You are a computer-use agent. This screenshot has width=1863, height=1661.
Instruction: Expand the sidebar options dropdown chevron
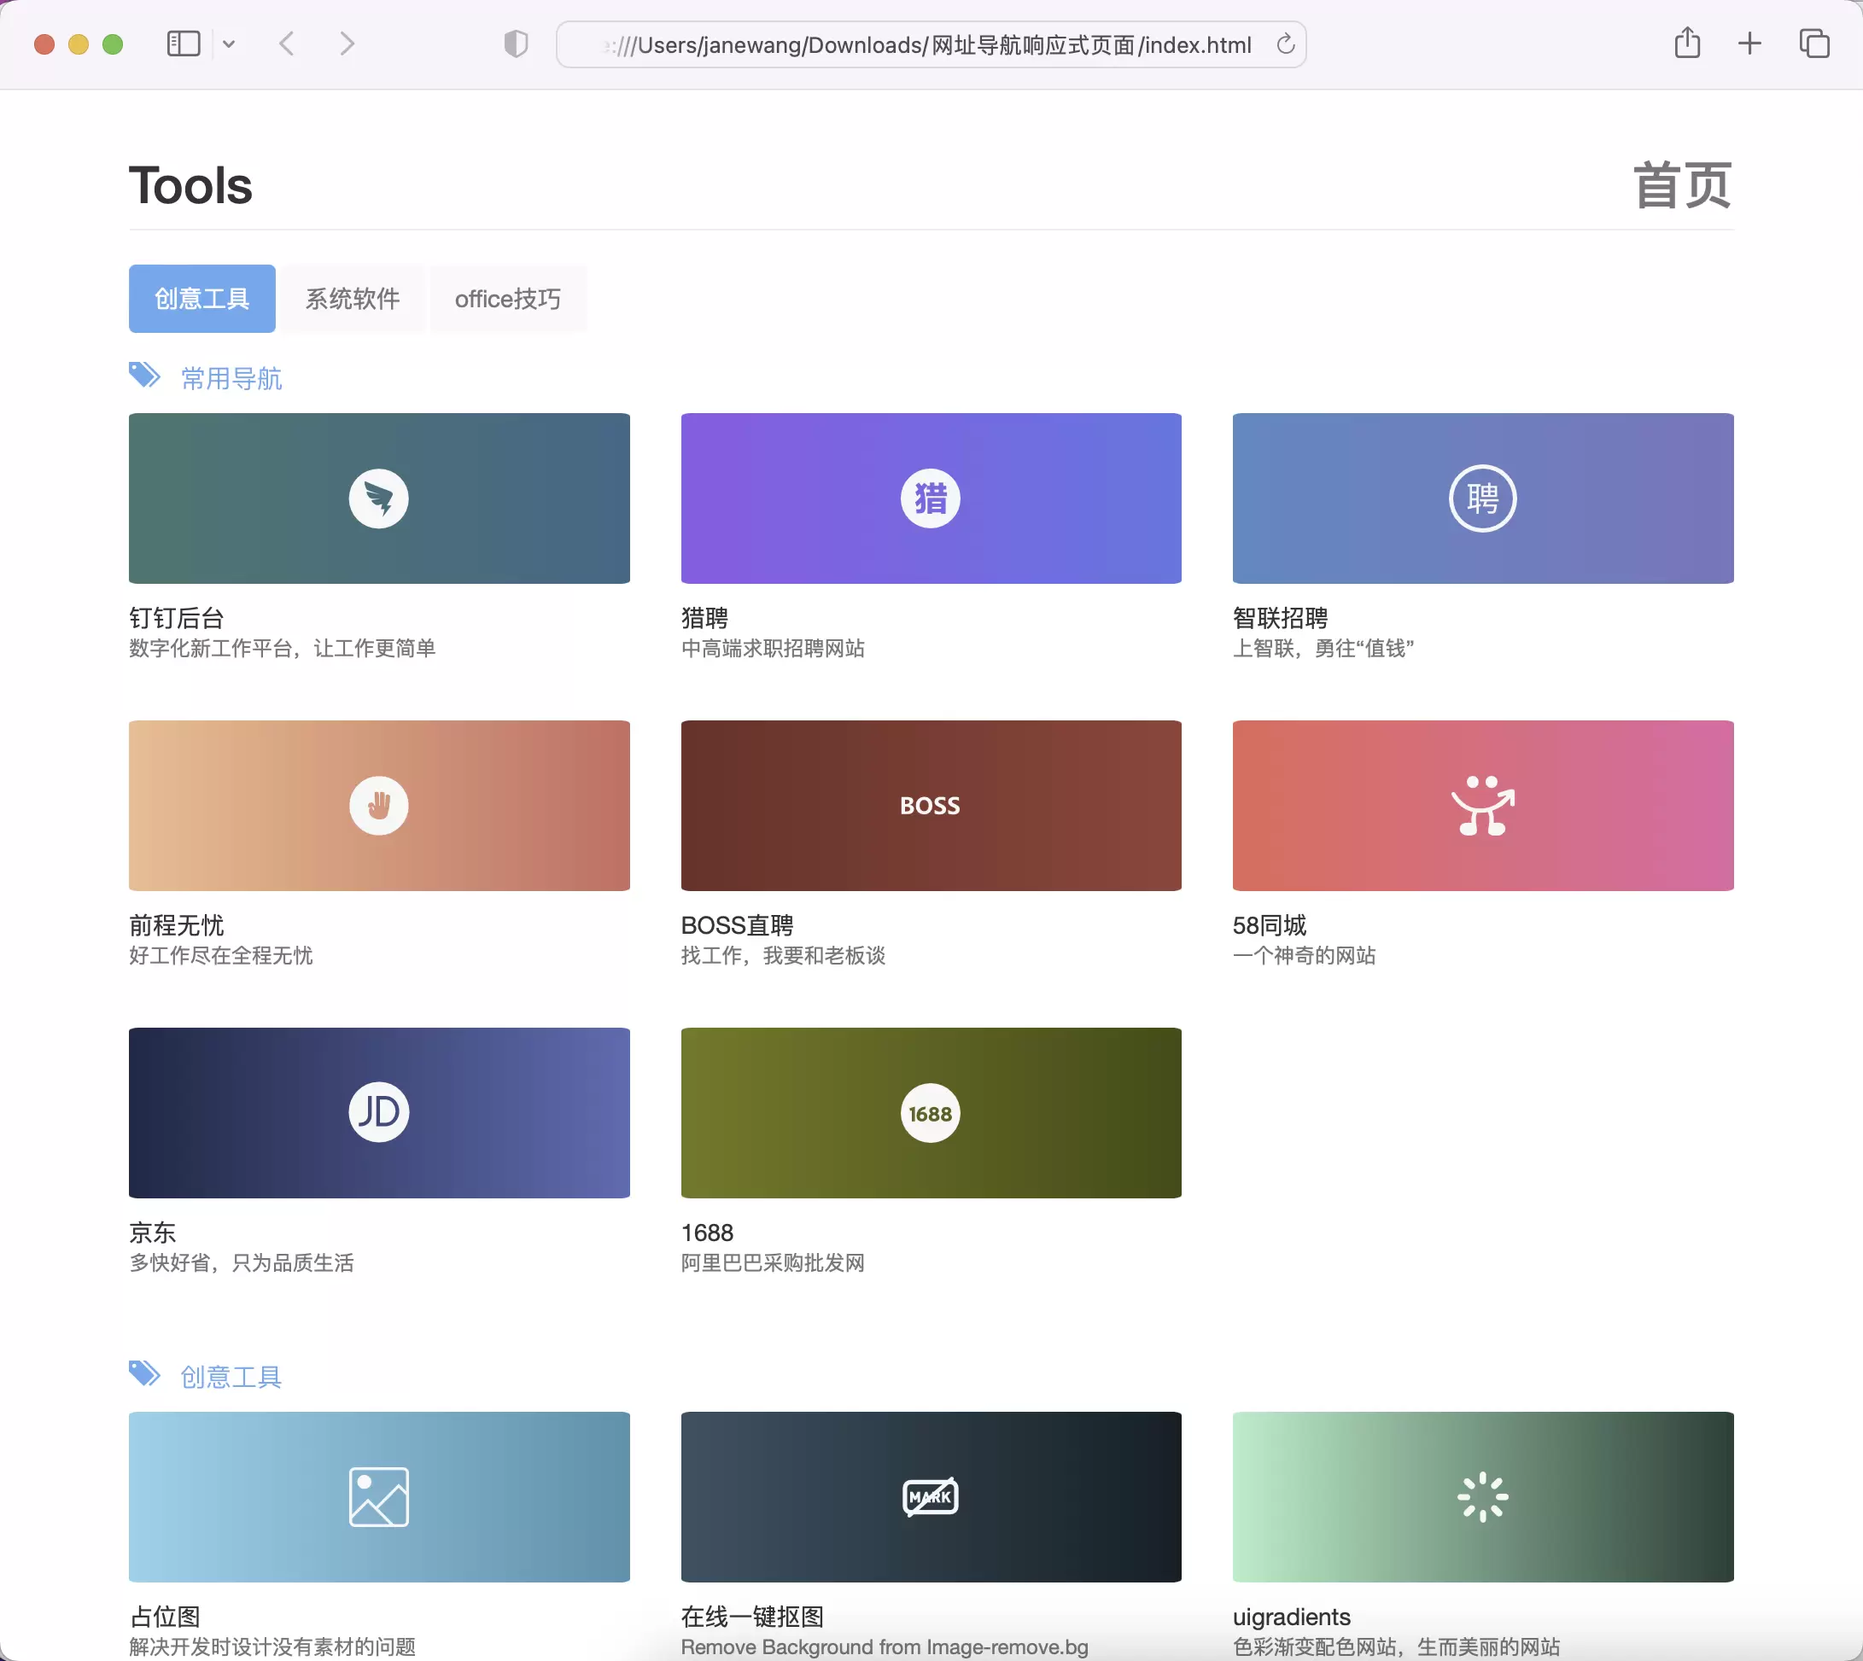pos(229,44)
